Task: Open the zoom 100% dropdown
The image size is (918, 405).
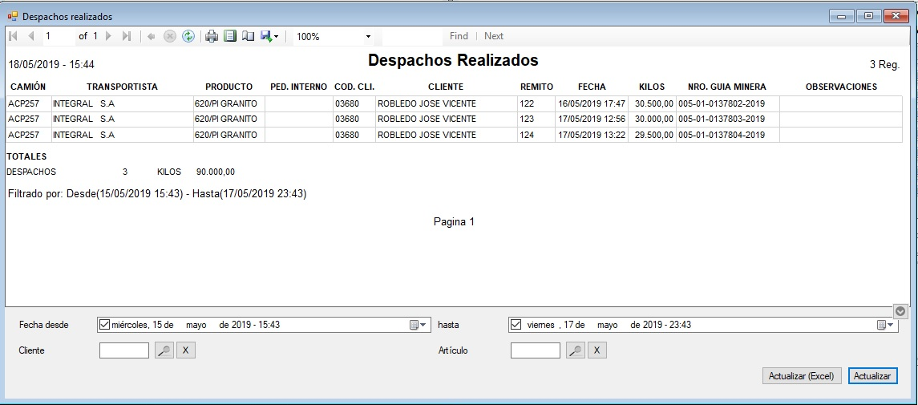Action: pyautogui.click(x=368, y=36)
